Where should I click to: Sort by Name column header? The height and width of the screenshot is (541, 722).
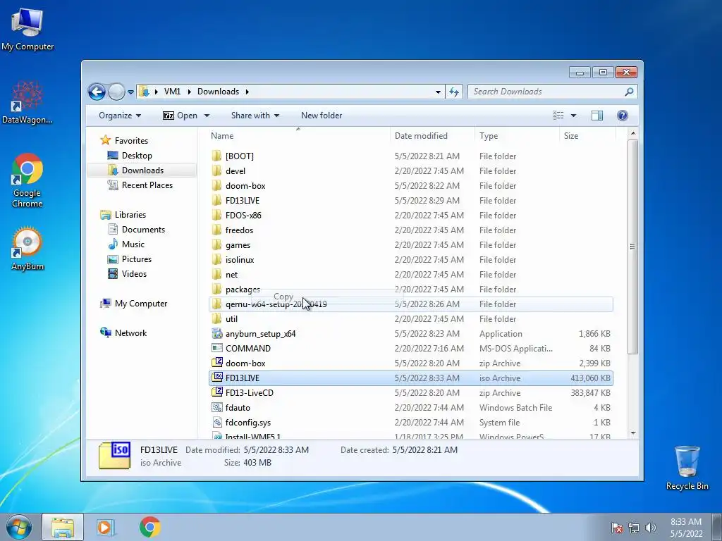(299, 136)
